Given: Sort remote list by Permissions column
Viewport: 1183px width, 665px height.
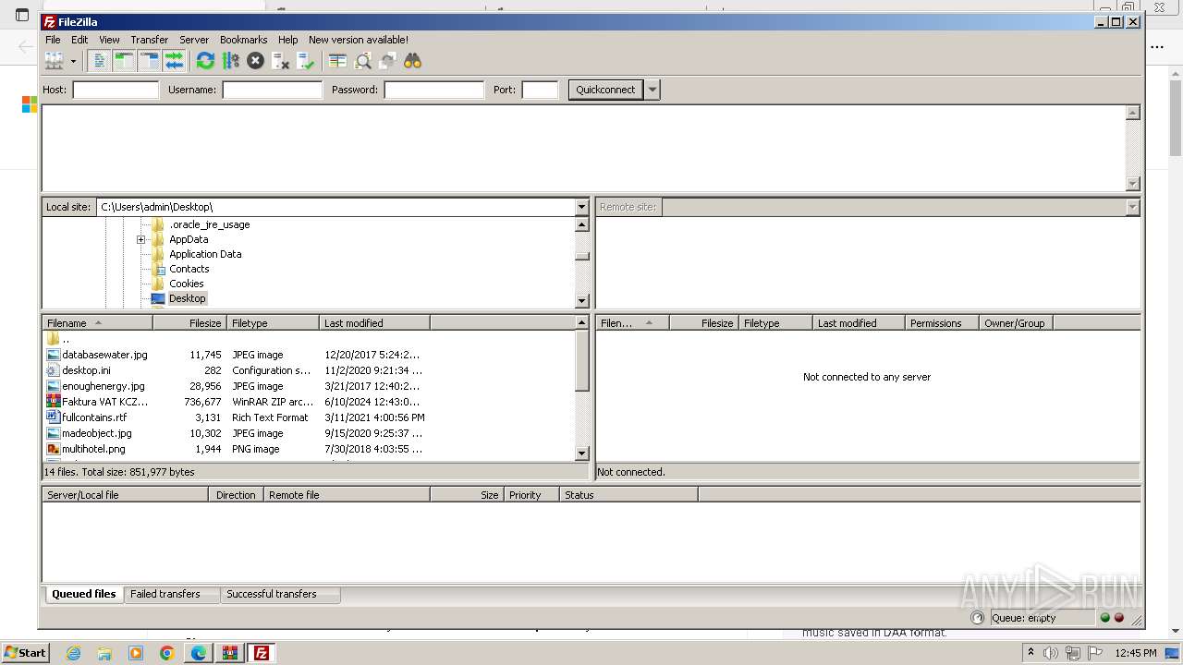Looking at the screenshot, I should click(942, 323).
